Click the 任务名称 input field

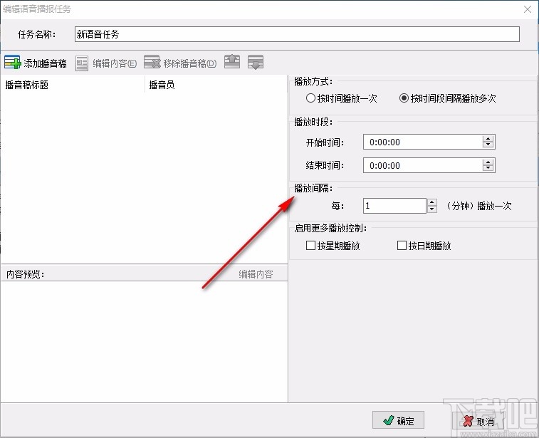297,34
